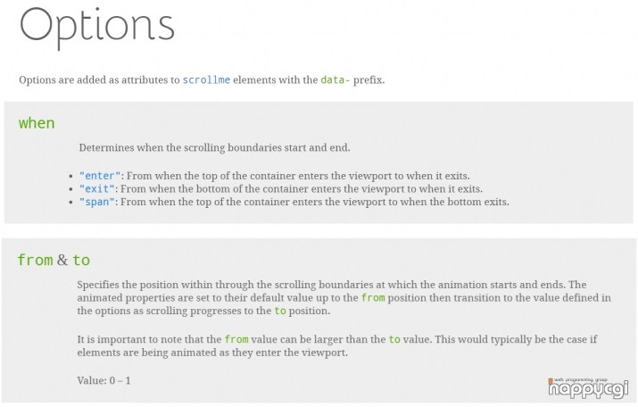Click inline from code in 'important to note' paragraph
638x407 pixels.
[236, 339]
